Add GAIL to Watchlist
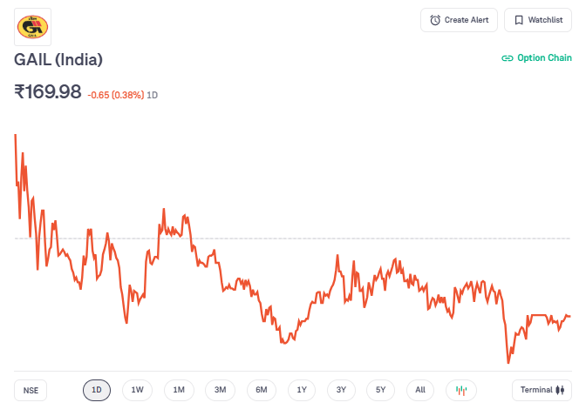This screenshot has height=416, width=586. [x=537, y=20]
